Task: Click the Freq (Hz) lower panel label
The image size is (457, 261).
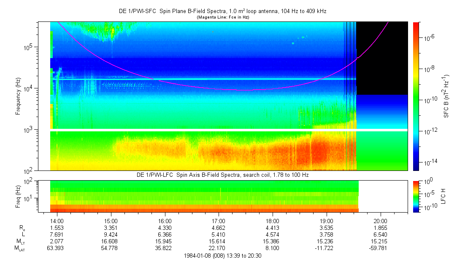Action: tap(18, 196)
